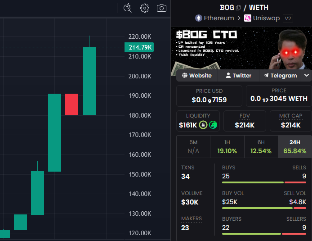312x241 pixels.
Task: Click the V2 version badge
Action: point(288,18)
